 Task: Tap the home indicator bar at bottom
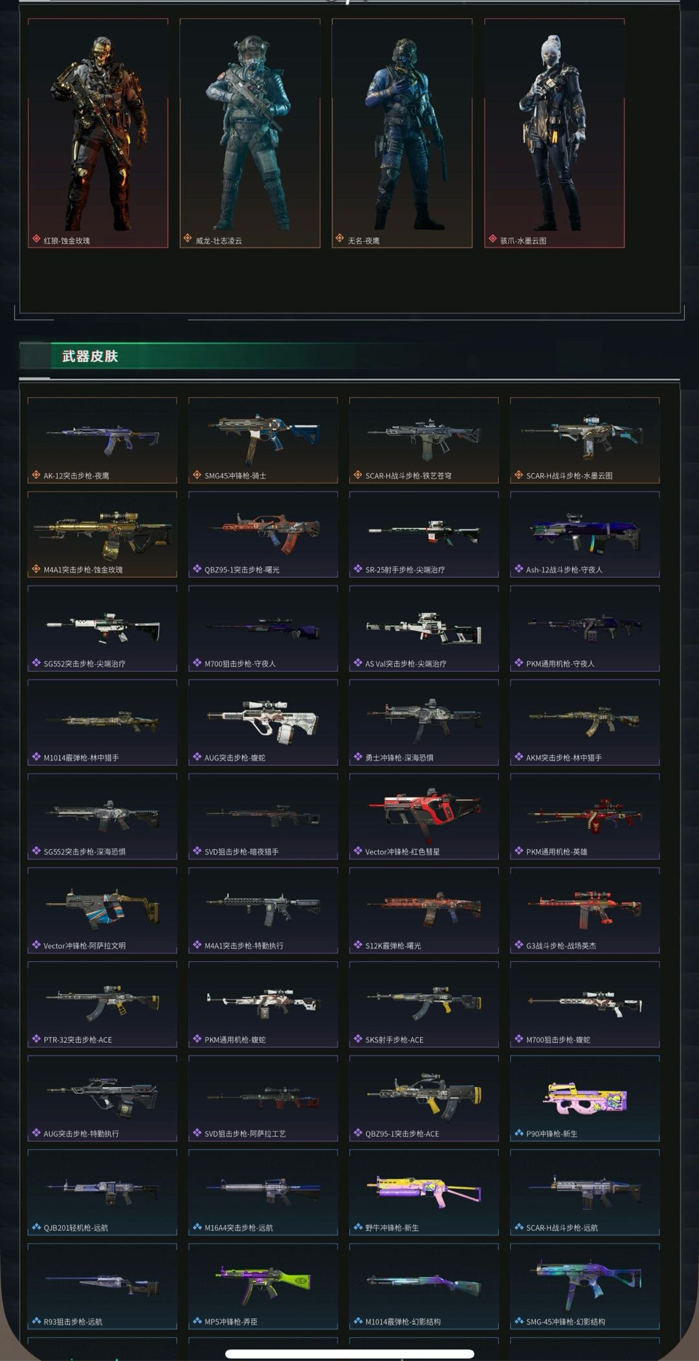[349, 1353]
